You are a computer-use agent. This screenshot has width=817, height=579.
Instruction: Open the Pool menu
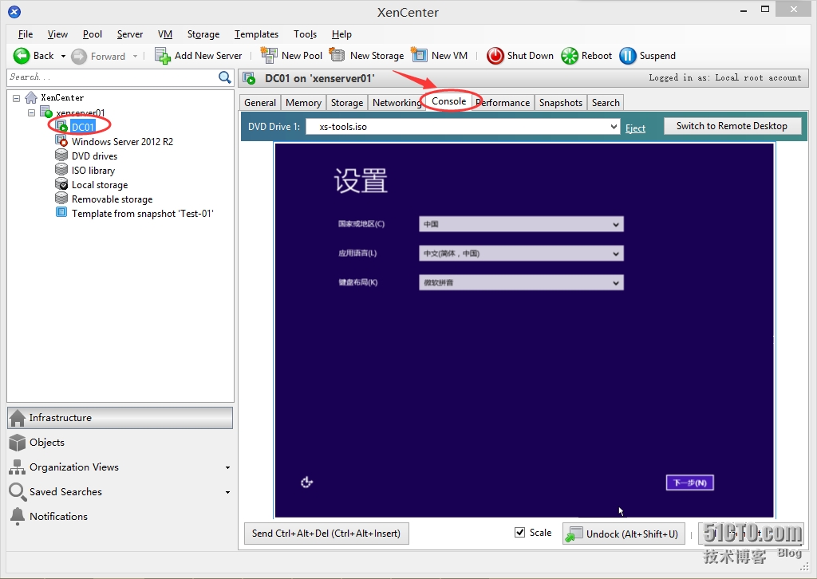93,34
